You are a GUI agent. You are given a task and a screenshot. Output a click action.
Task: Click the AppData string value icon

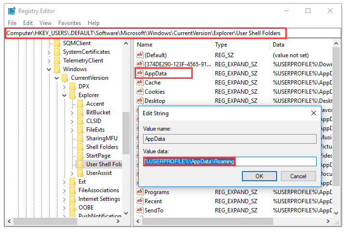139,73
